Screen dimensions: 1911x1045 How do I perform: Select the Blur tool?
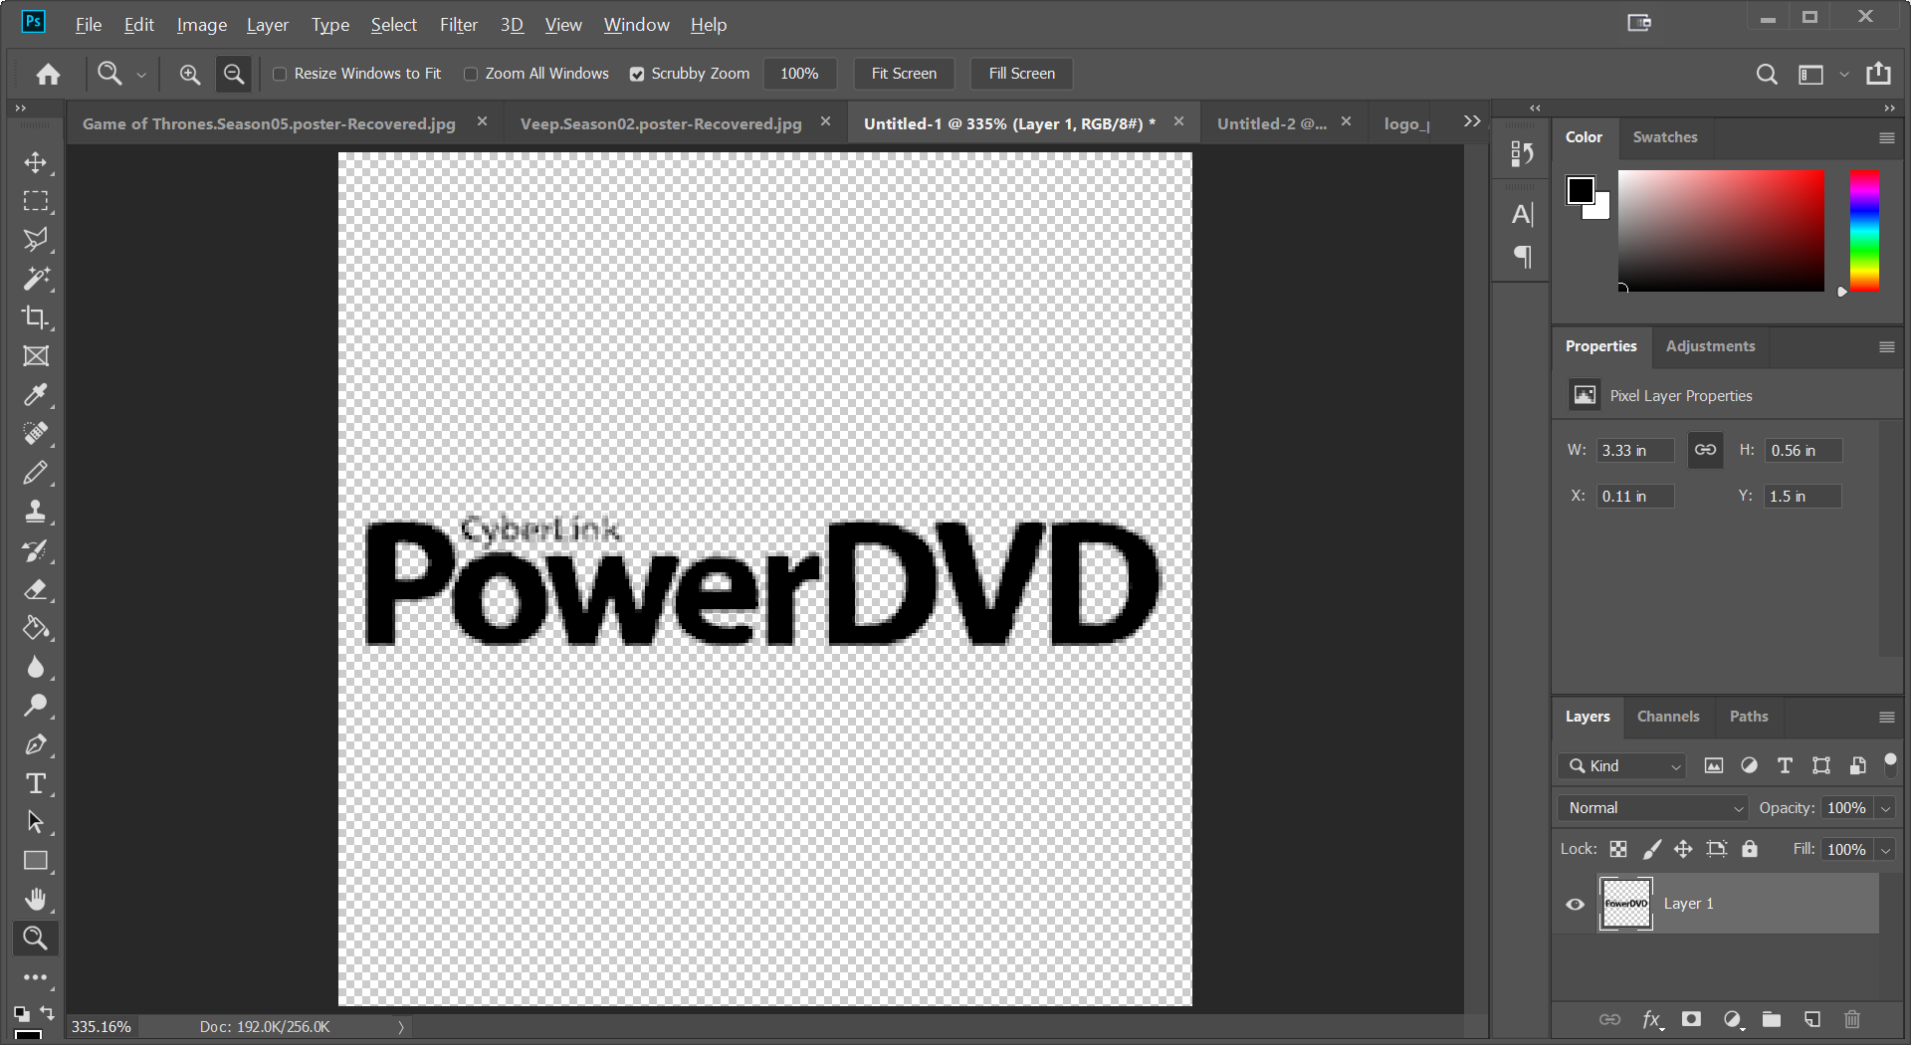coord(36,667)
